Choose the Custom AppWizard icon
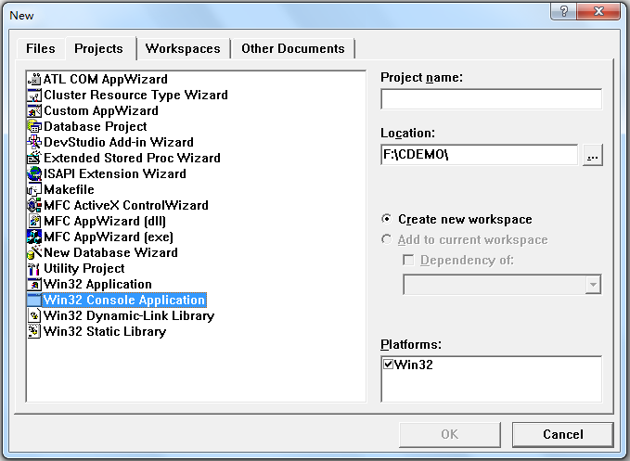This screenshot has height=461, width=630. pyautogui.click(x=34, y=110)
